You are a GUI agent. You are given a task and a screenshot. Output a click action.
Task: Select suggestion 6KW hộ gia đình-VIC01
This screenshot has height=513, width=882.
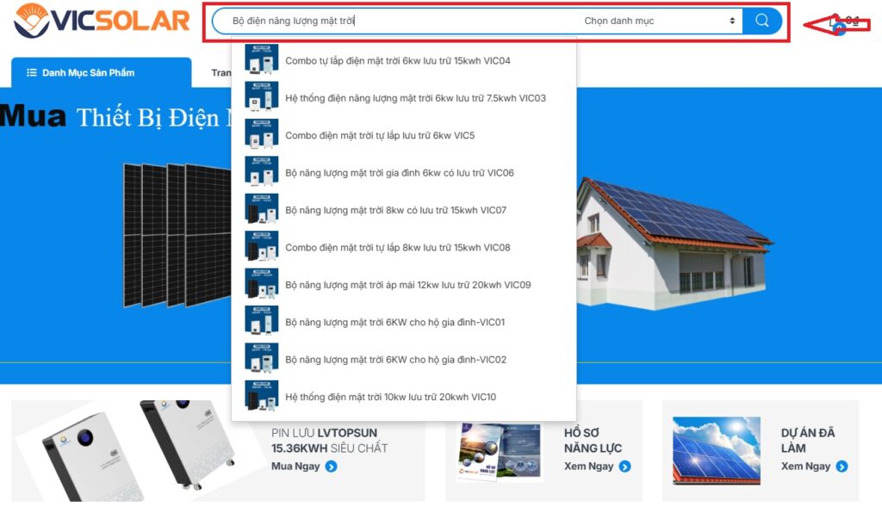[394, 322]
